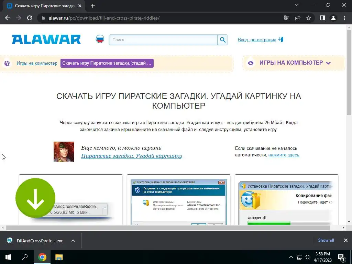
Task: Expand the download item options chevron
Action: tap(73, 241)
